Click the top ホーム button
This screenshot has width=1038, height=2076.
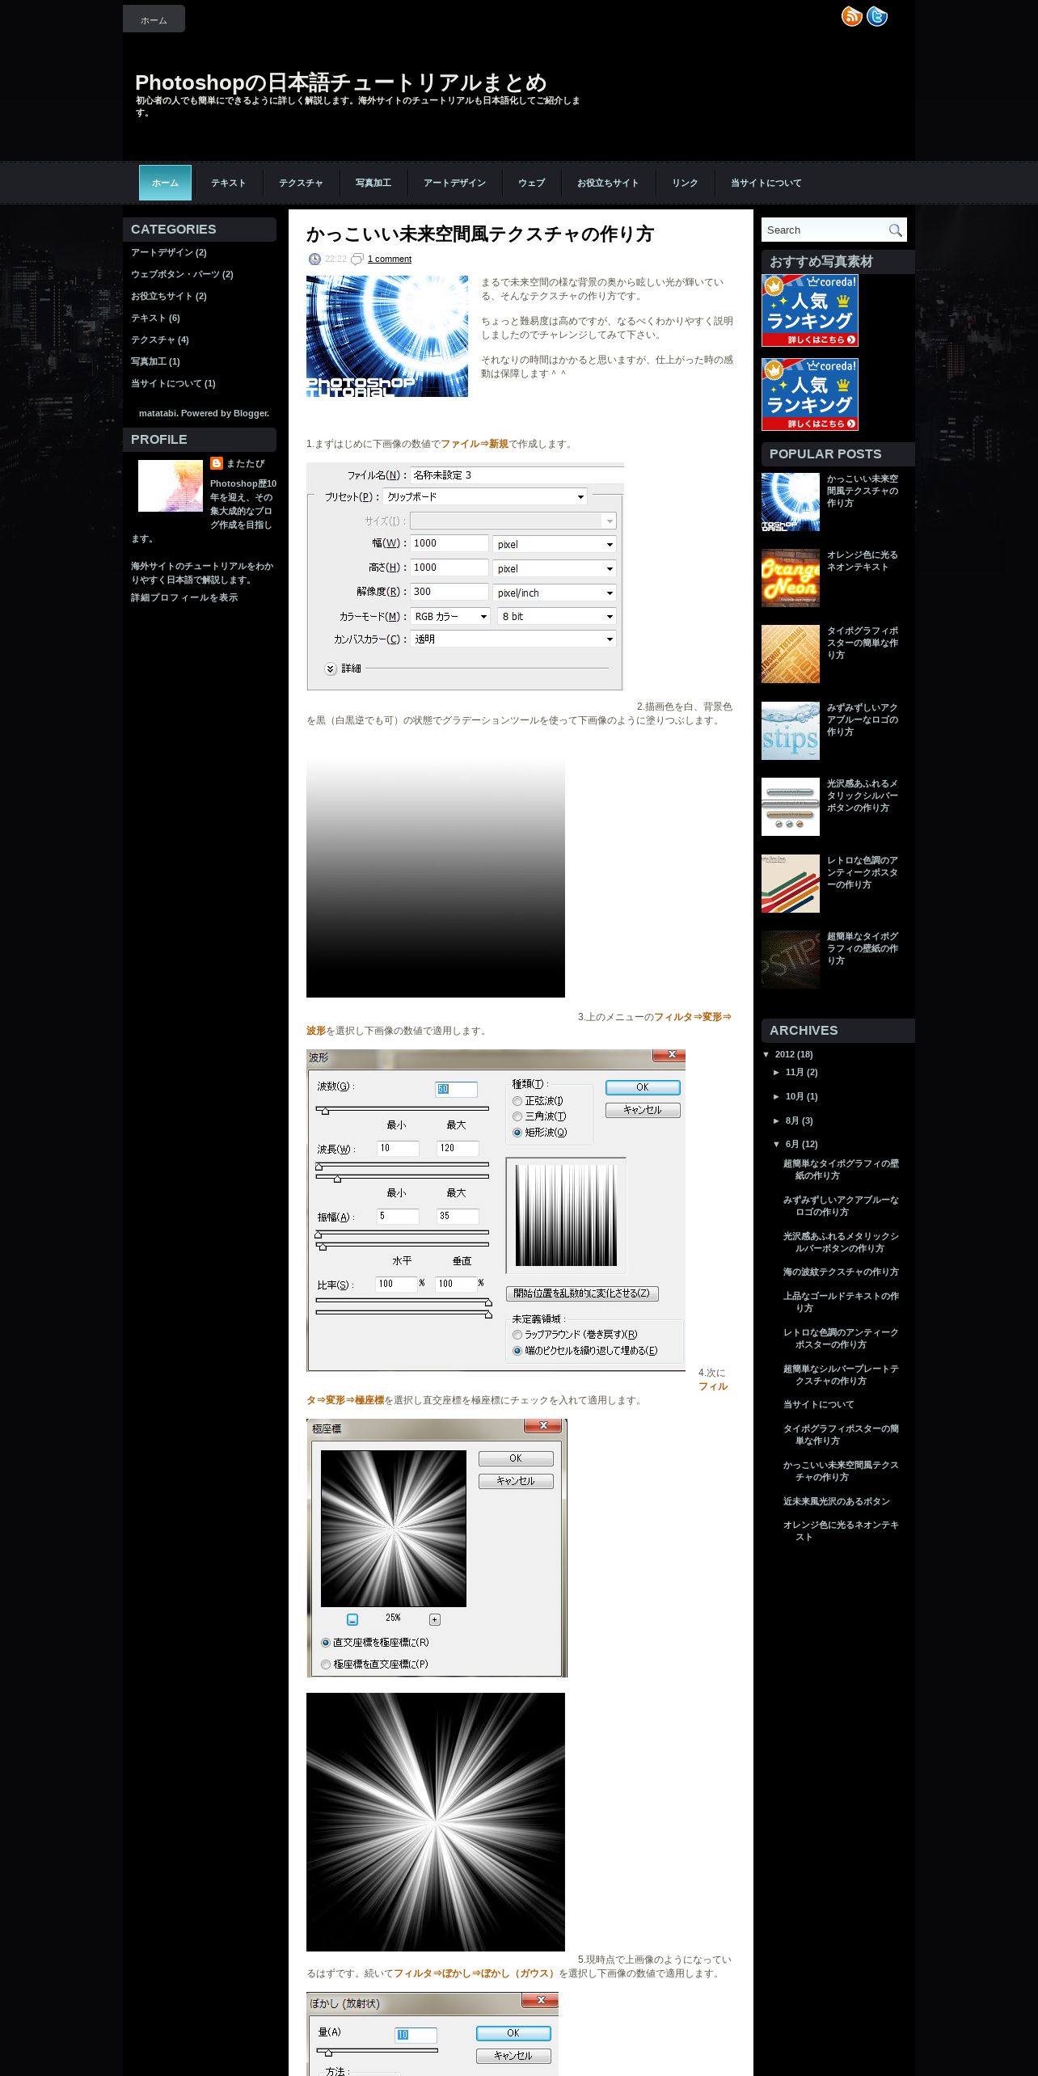tap(154, 19)
